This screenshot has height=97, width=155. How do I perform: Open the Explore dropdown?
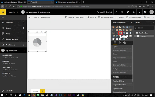(70, 17)
